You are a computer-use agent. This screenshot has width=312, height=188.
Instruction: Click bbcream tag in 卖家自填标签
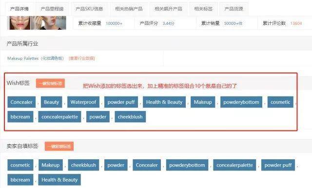(20, 180)
